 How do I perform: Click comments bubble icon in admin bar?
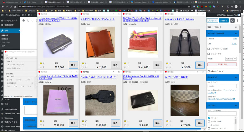(29, 15)
